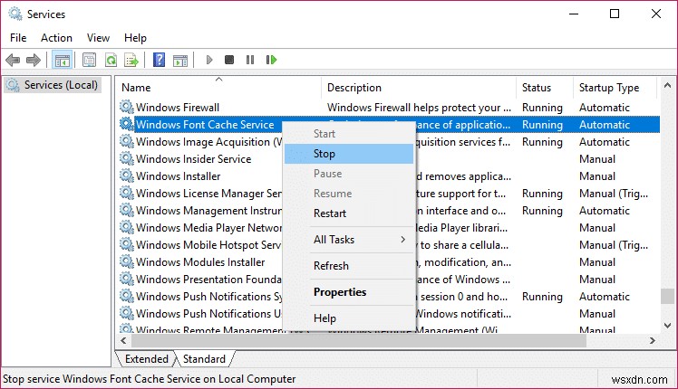Minimize the Services window
678x389 pixels.
coord(574,14)
